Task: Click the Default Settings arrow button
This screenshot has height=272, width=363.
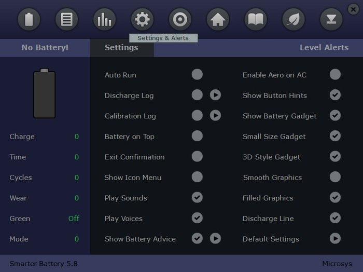Action: (335, 239)
